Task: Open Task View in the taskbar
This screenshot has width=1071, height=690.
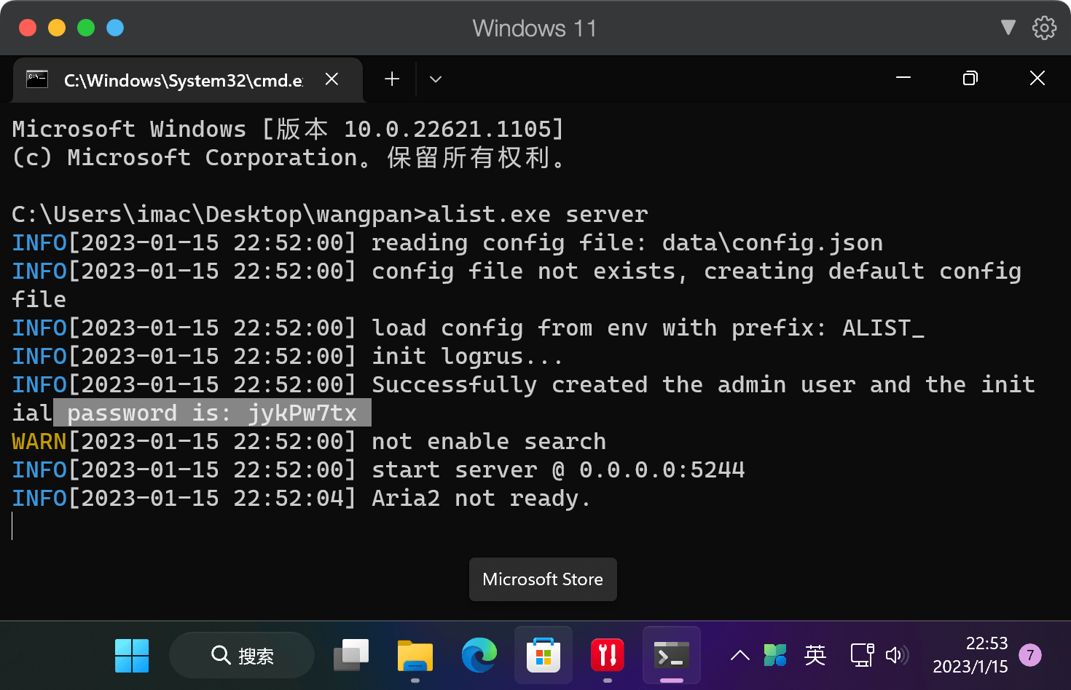Action: pos(351,655)
